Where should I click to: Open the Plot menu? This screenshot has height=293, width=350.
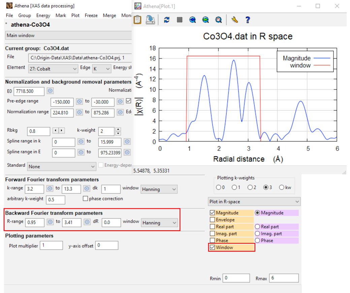75,15
